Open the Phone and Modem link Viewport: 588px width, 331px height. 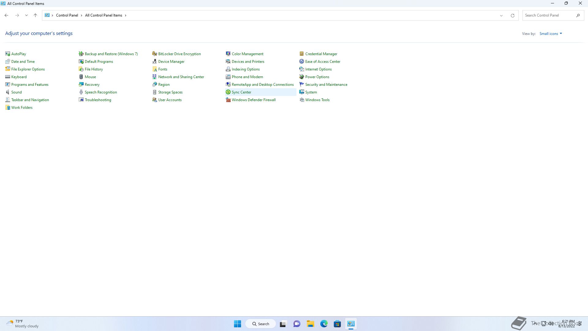coord(247,77)
